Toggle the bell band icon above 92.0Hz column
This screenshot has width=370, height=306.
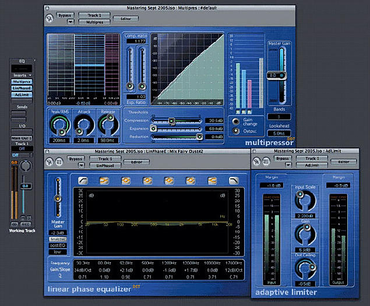tap(126, 181)
